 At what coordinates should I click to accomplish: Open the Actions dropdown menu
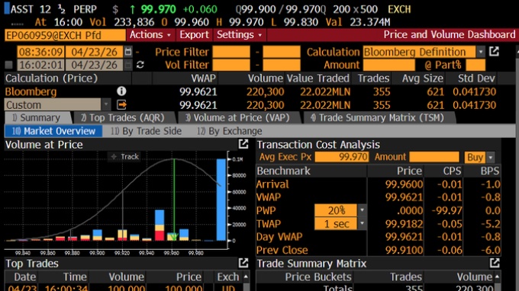150,35
